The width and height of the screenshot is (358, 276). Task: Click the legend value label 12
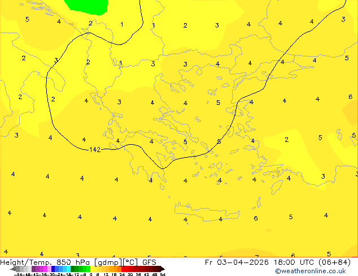(106, 275)
